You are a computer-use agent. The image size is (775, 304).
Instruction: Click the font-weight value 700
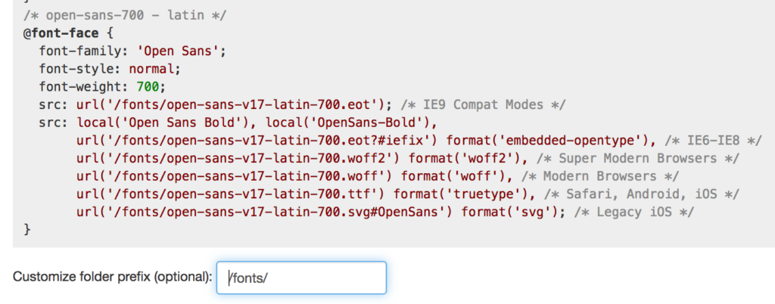147,86
